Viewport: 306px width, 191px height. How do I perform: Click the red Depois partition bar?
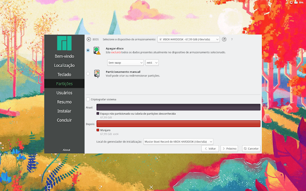coord(178,124)
